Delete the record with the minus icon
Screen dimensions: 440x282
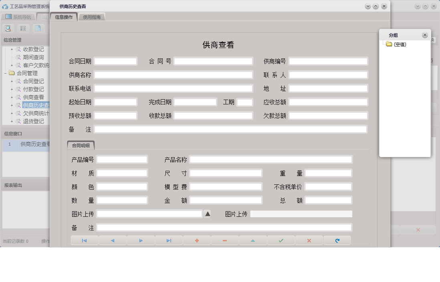point(224,240)
